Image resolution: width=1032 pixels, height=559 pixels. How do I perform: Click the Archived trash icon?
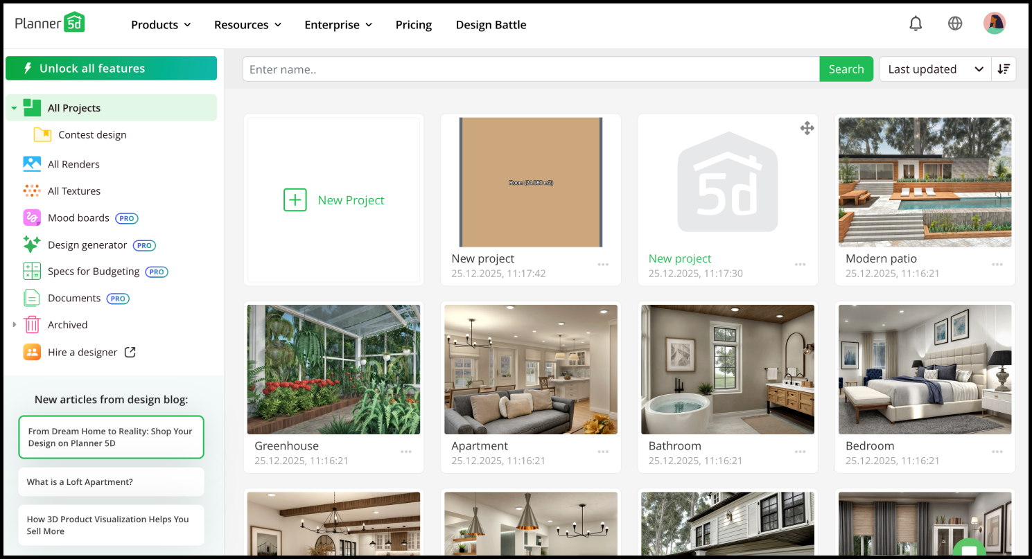pyautogui.click(x=32, y=325)
